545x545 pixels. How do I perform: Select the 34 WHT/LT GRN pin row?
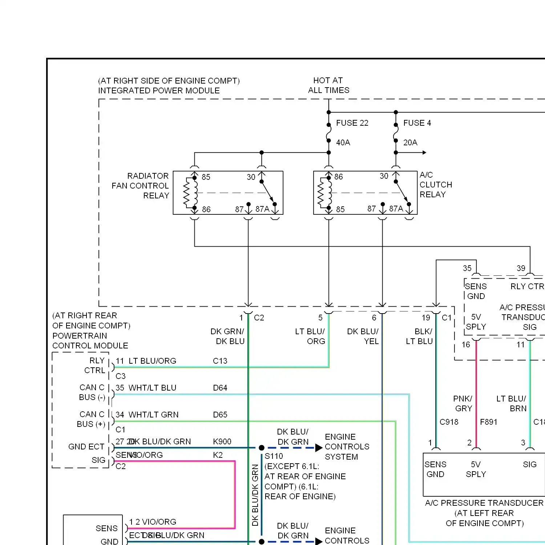147,415
